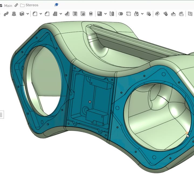
Task: Expand the Transform tool dropdown arrow
Action: 142,14
